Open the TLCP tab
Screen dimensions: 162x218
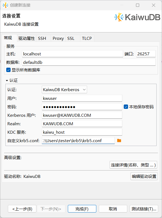[x=87, y=38]
